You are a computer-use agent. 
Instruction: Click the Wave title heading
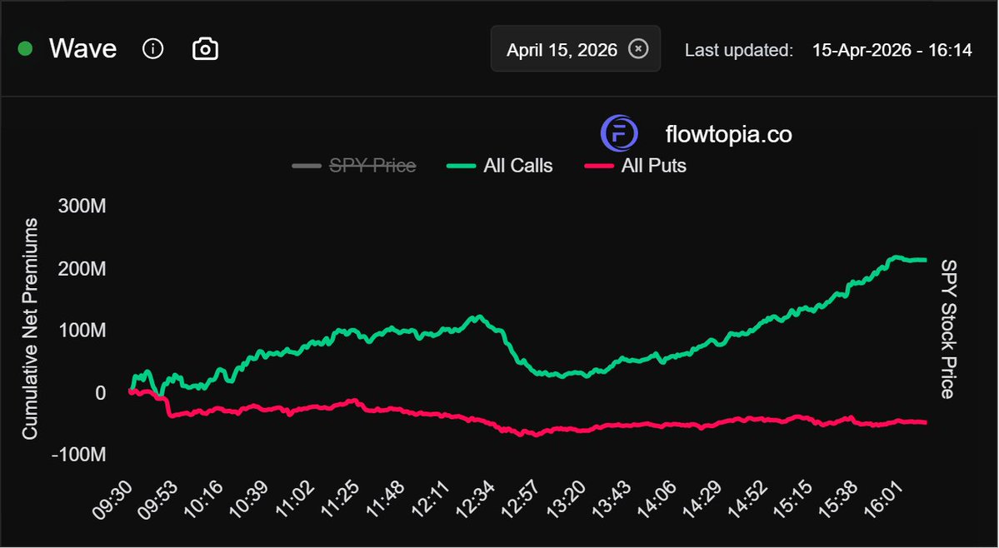[x=83, y=48]
